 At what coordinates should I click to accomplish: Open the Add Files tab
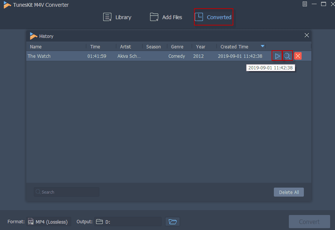166,17
